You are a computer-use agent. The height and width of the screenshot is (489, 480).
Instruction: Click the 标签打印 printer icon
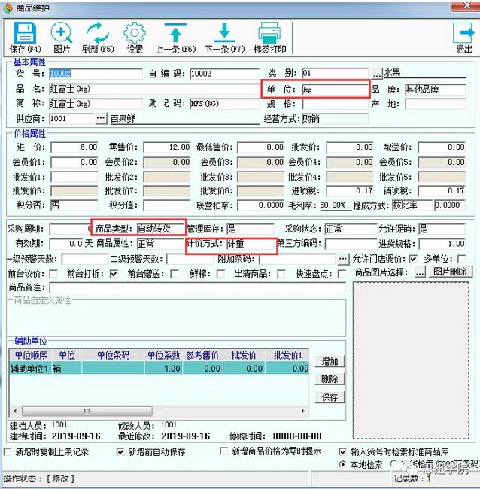[x=269, y=34]
